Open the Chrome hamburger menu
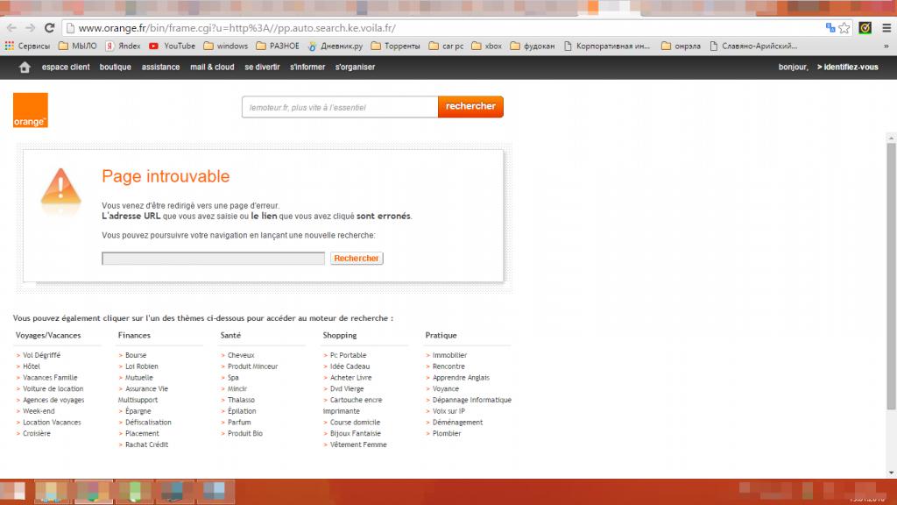This screenshot has width=897, height=505. pyautogui.click(x=886, y=28)
